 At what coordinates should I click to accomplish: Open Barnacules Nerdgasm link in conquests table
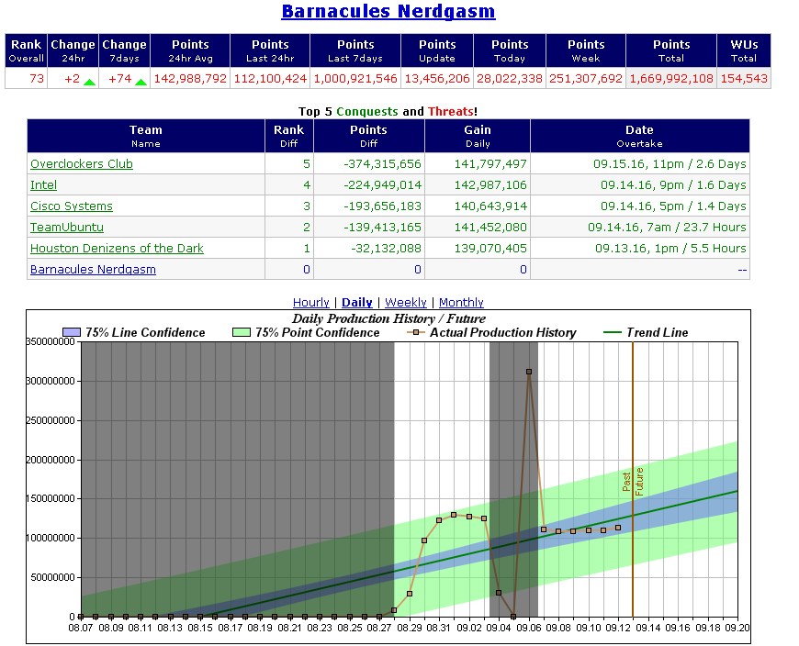(93, 269)
